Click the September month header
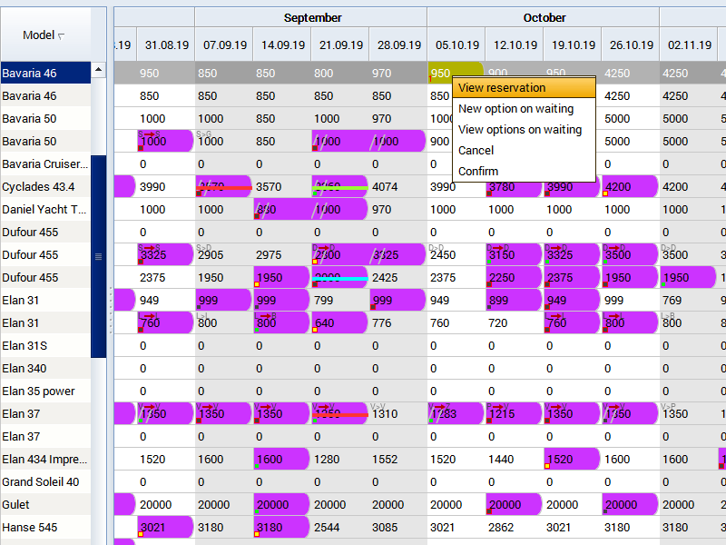Image resolution: width=726 pixels, height=545 pixels. (x=312, y=18)
